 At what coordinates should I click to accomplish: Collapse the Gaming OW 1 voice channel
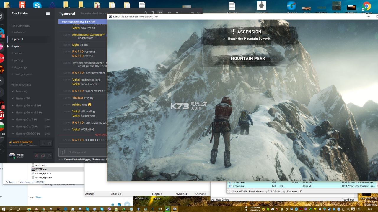(x=13, y=120)
